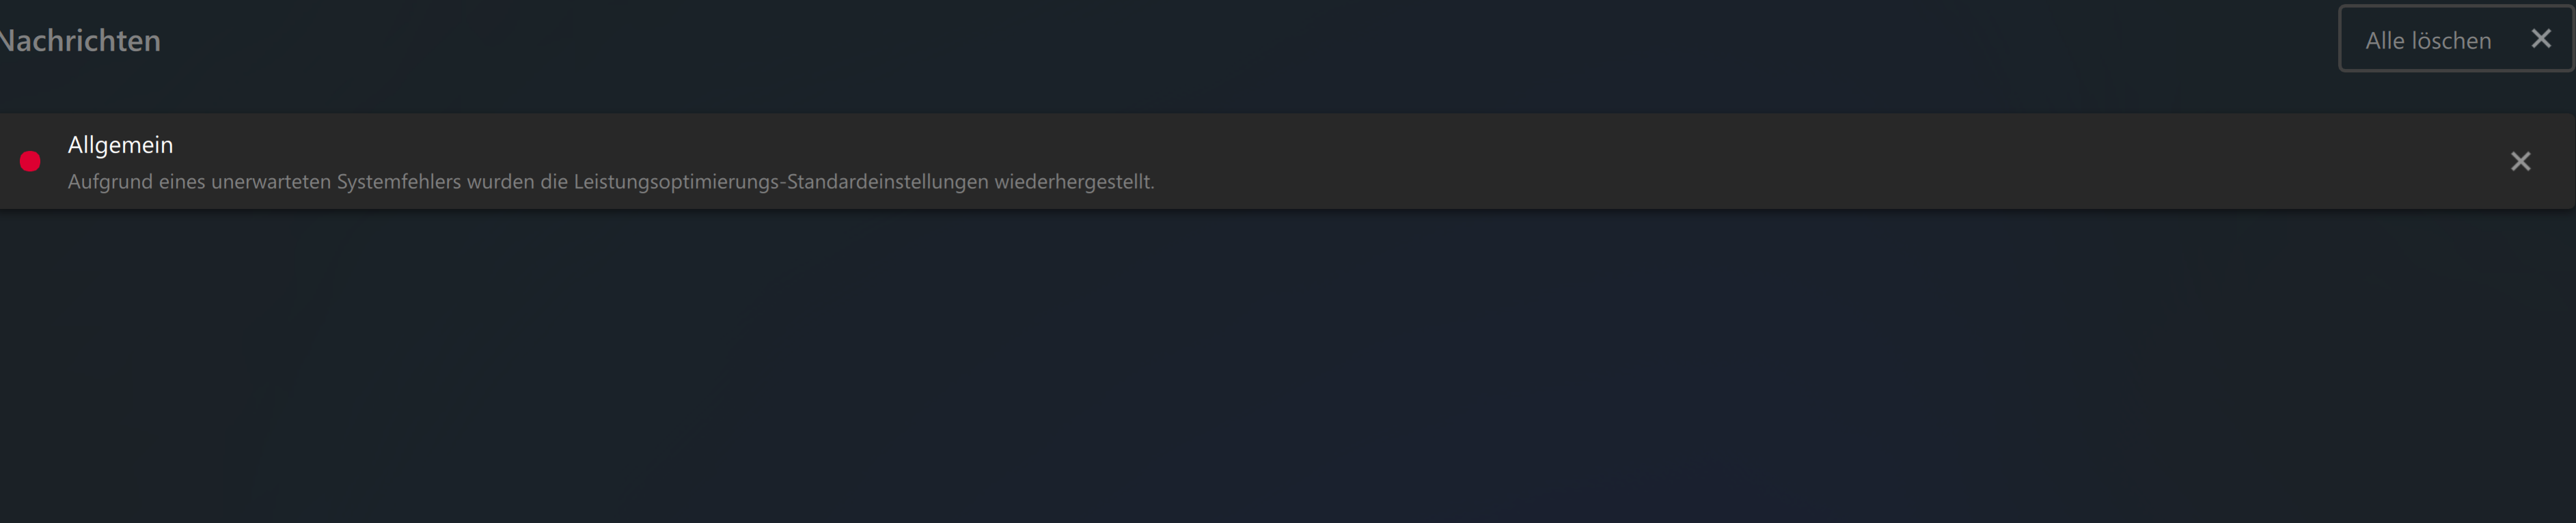Click the Leistungsoptimierungs message text

(611, 182)
